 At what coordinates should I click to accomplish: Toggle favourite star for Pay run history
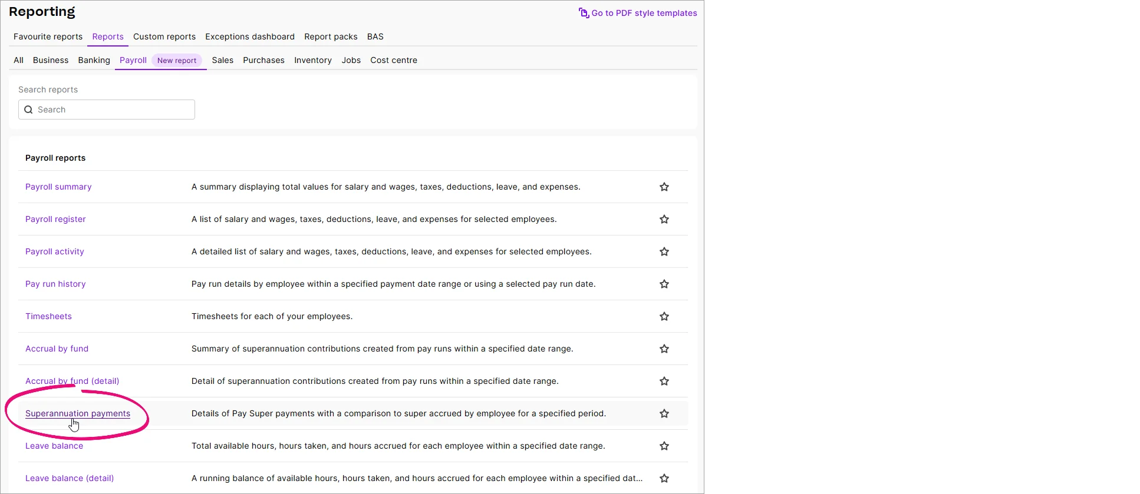664,284
